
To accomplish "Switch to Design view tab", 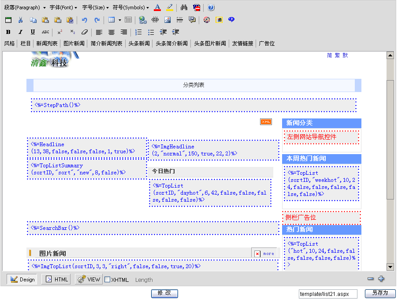I will (22, 280).
